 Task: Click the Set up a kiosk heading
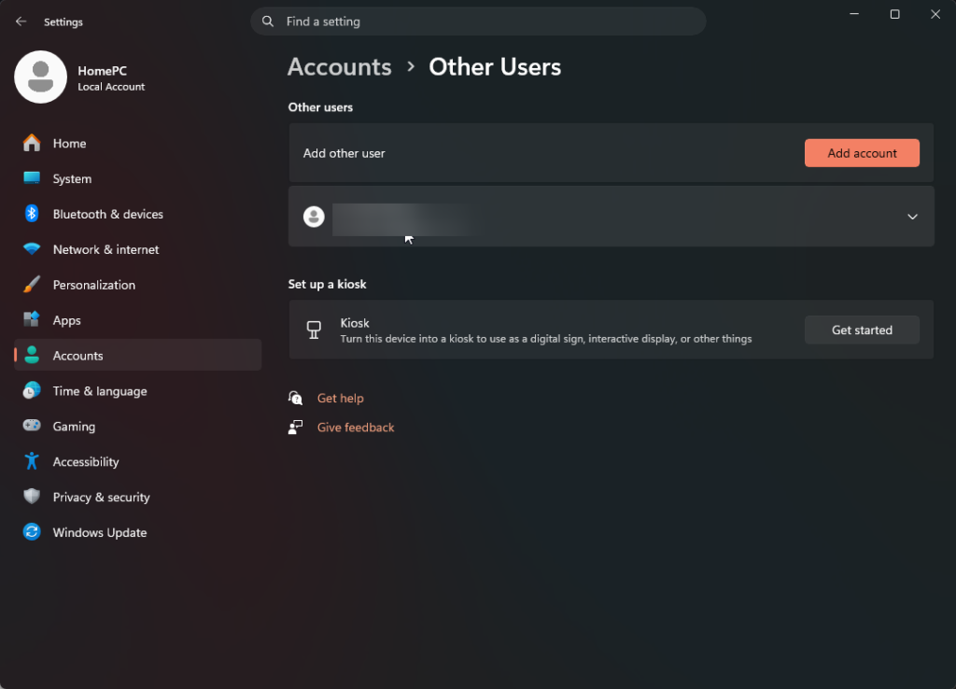[x=327, y=284]
